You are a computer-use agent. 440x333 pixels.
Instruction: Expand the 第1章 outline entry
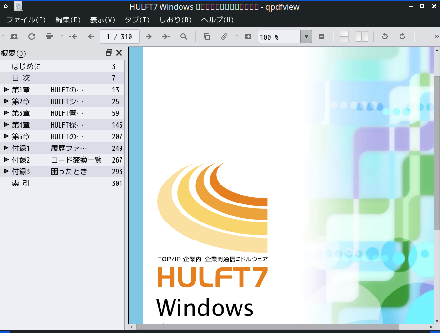point(6,90)
